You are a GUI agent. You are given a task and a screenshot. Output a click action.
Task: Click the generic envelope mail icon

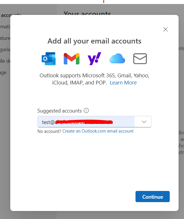point(140,59)
